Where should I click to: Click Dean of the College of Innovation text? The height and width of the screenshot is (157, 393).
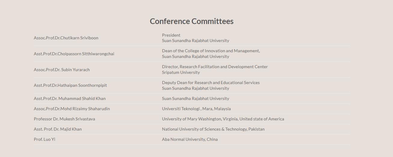211,51
